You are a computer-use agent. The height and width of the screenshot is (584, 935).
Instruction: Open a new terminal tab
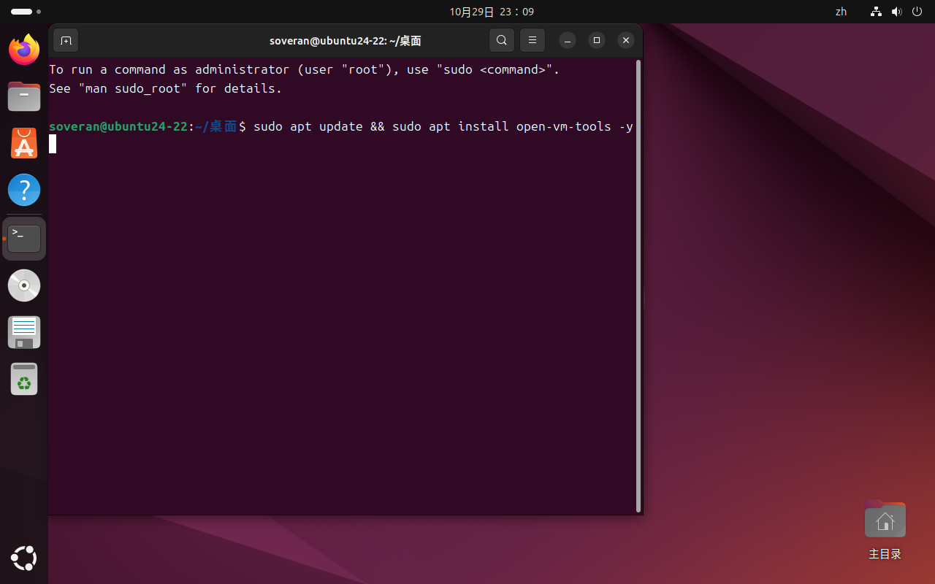tap(66, 40)
